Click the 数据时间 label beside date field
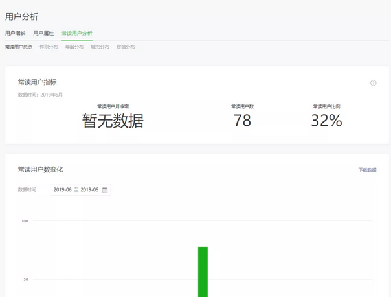 pyautogui.click(x=27, y=189)
